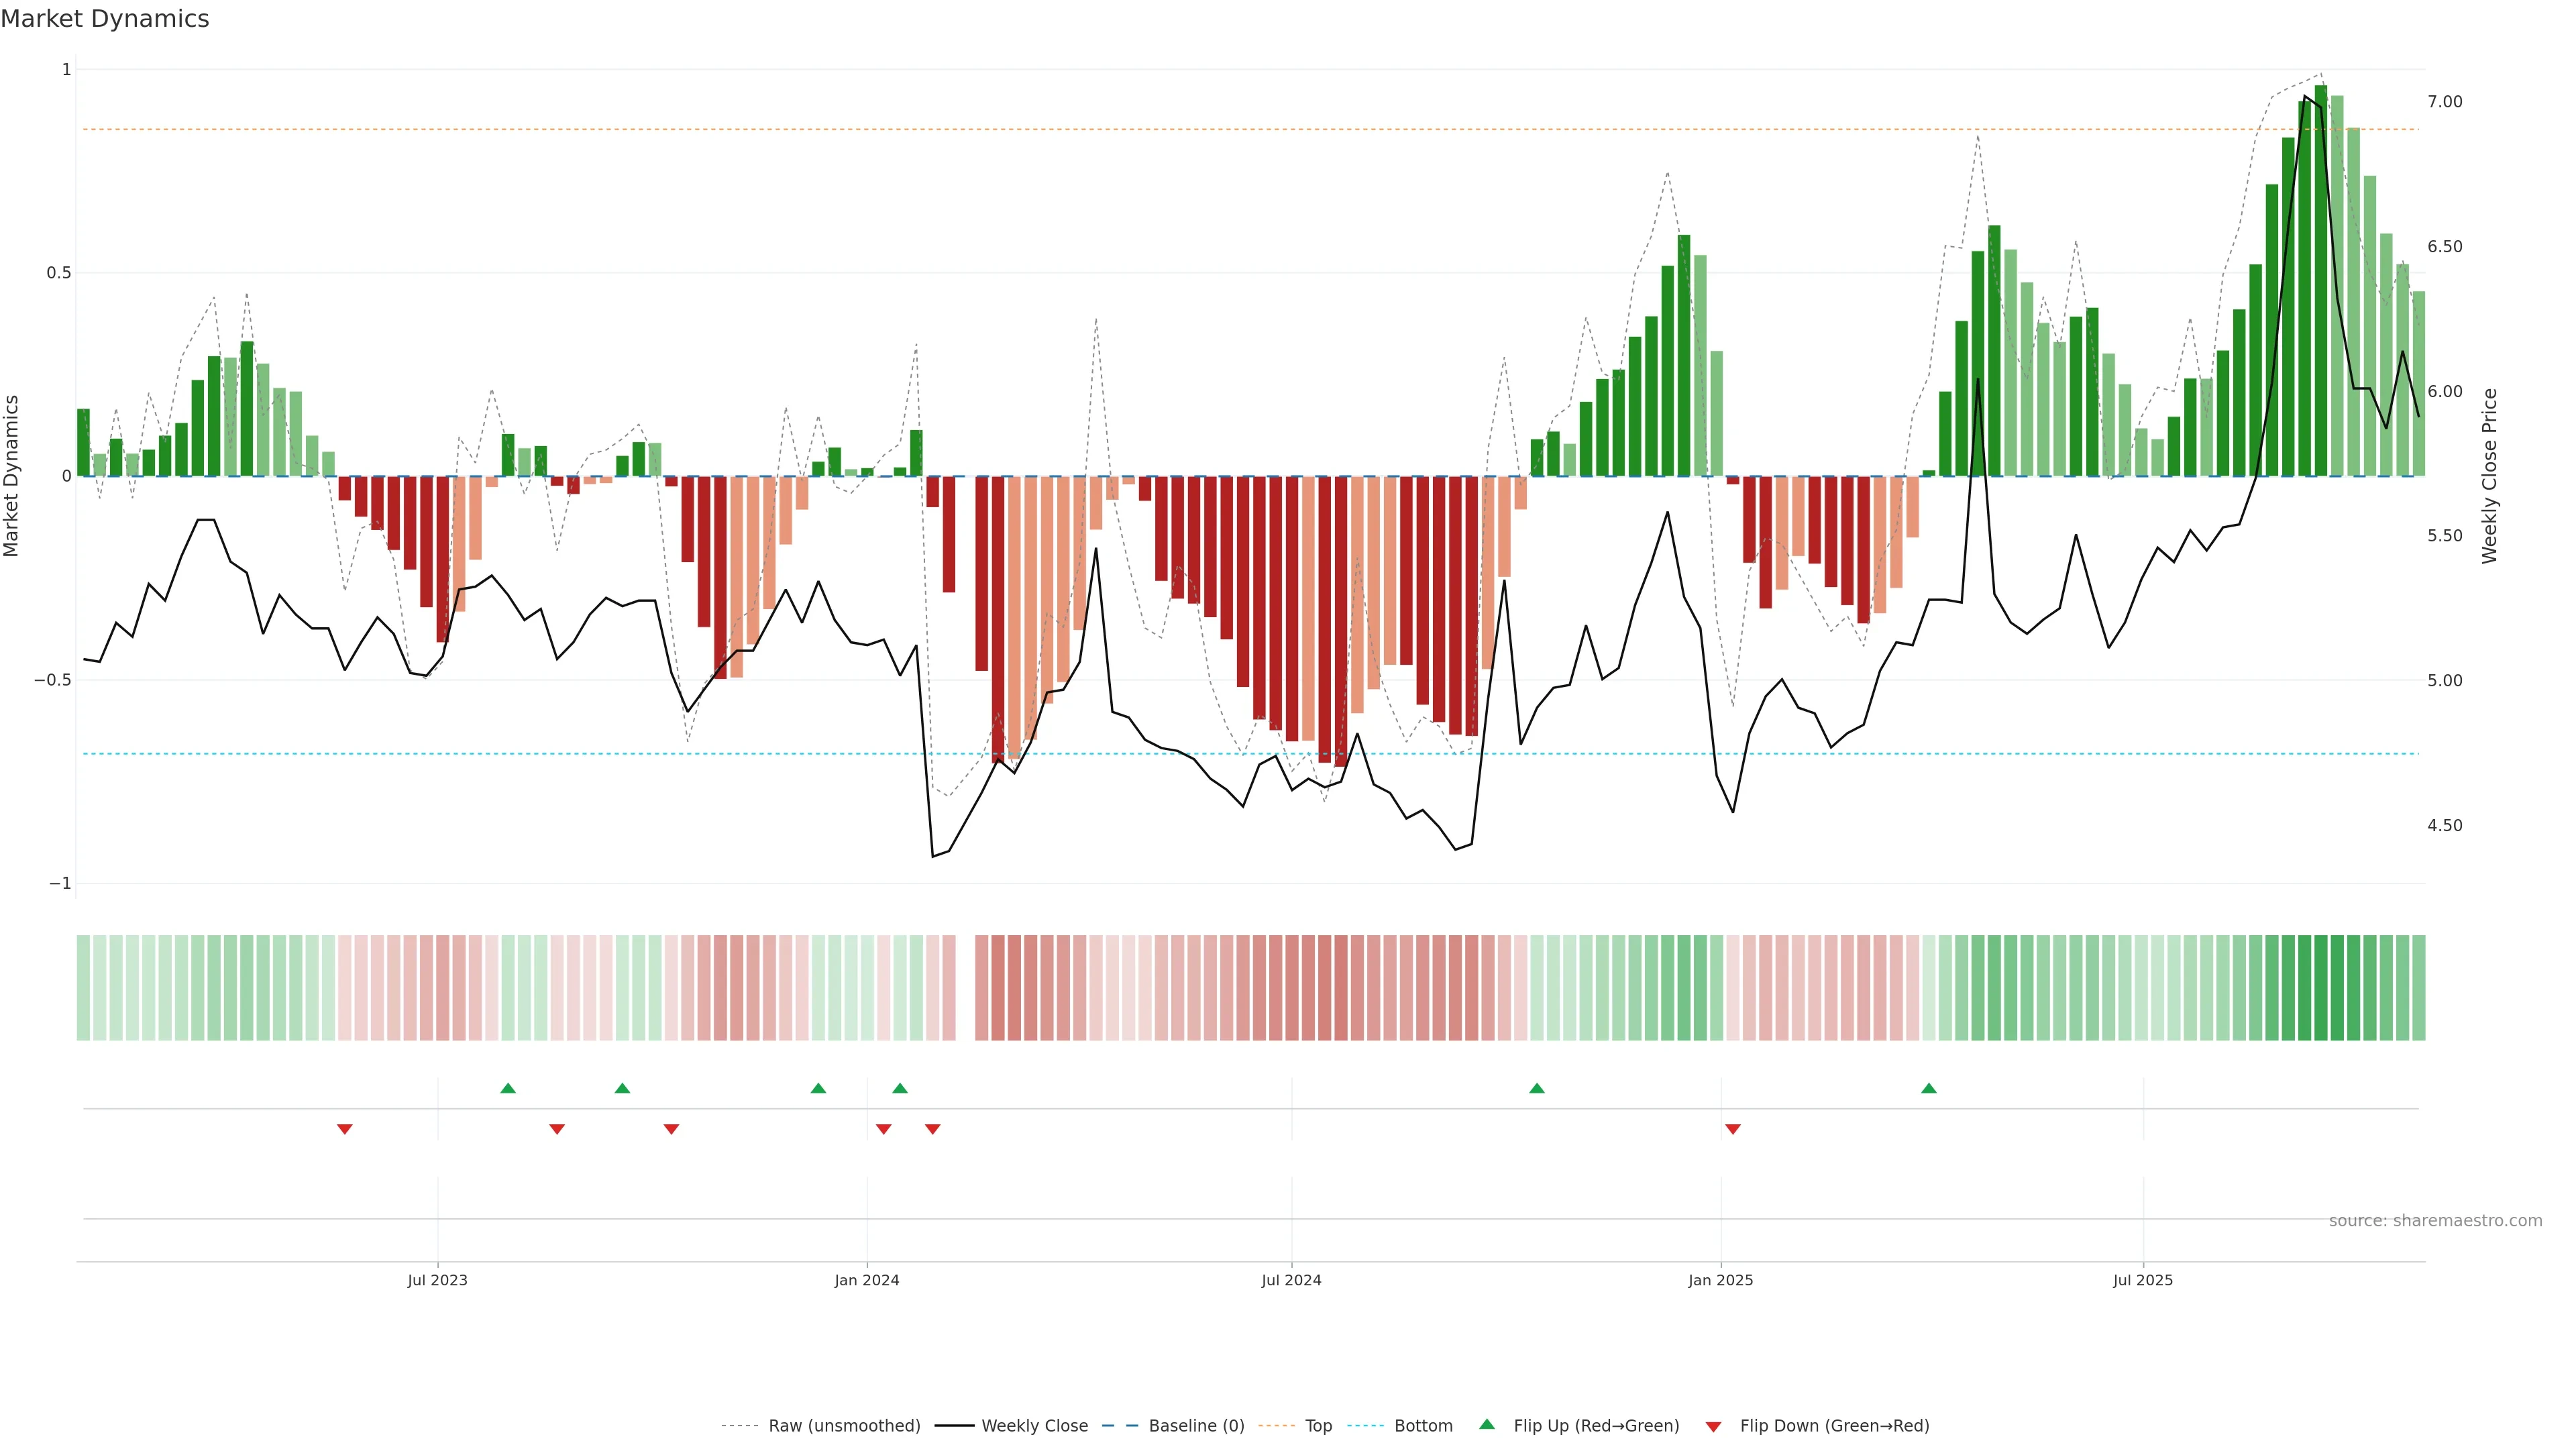Click the first green flip-up marker after Jul 2023
Screen dimensions: 2576x1449
coord(508,1088)
